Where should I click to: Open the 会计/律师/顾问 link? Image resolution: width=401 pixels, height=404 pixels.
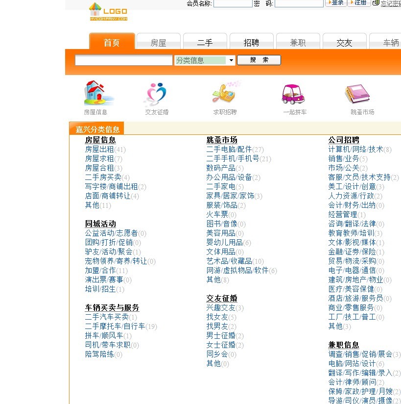(x=352, y=382)
